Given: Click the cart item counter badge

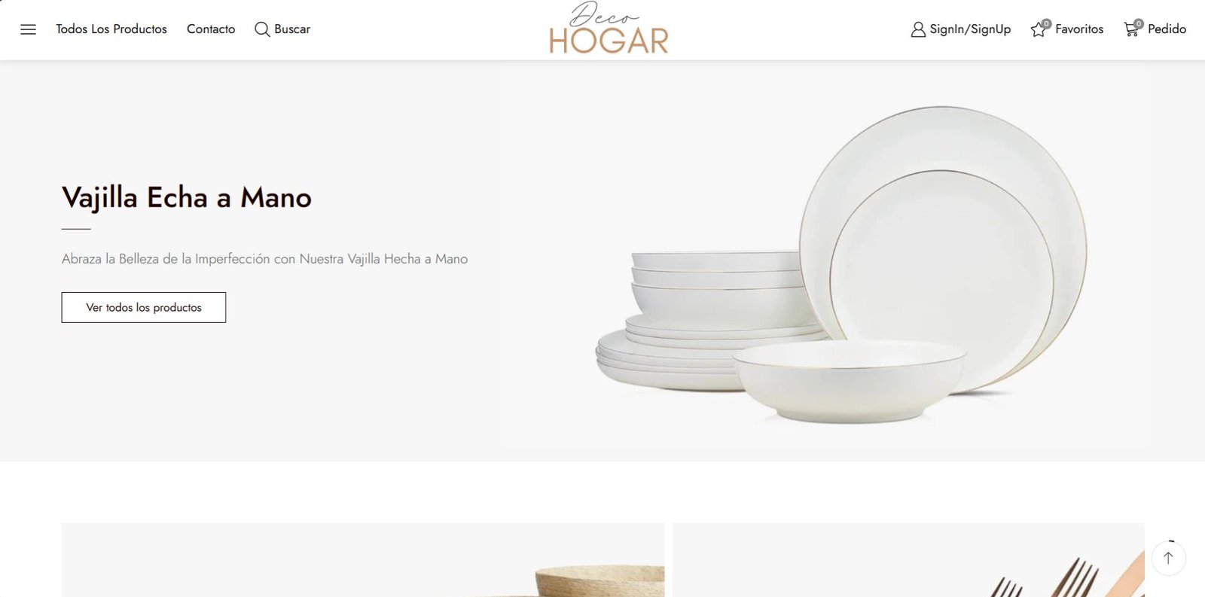Looking at the screenshot, I should [x=1139, y=23].
